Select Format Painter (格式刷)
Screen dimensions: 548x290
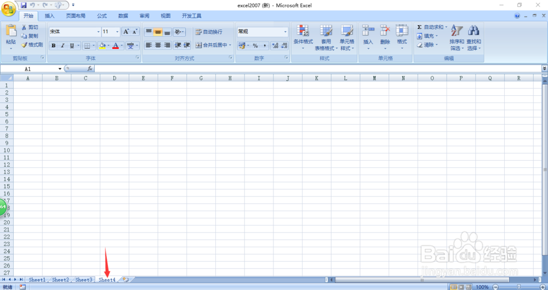tap(32, 45)
